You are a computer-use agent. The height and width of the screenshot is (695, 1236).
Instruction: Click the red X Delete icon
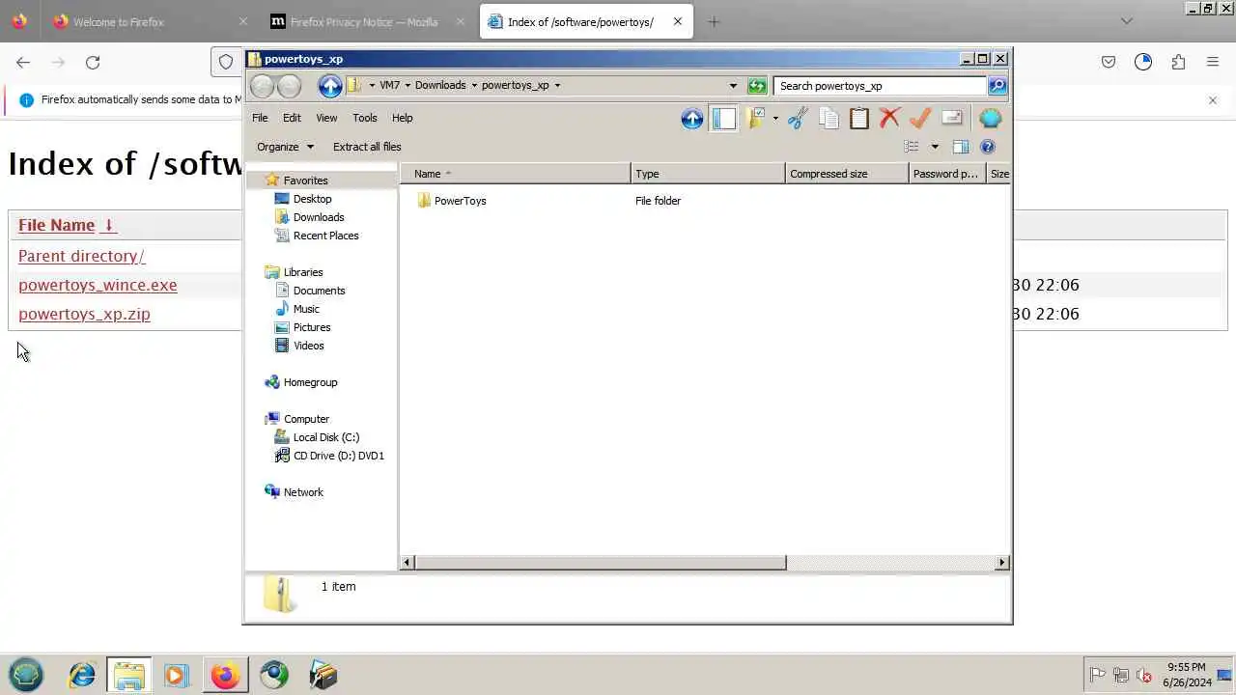click(889, 119)
